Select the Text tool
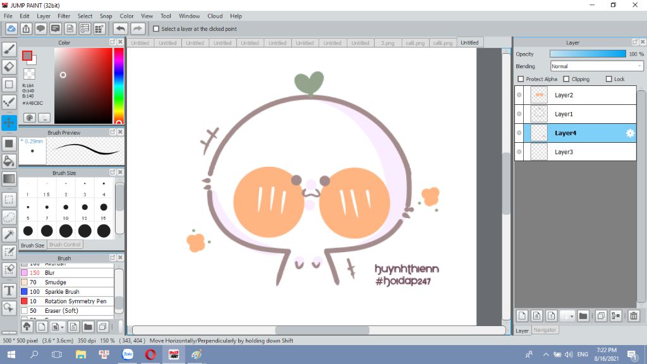Viewport: 647px width, 364px height. pyautogui.click(x=9, y=291)
